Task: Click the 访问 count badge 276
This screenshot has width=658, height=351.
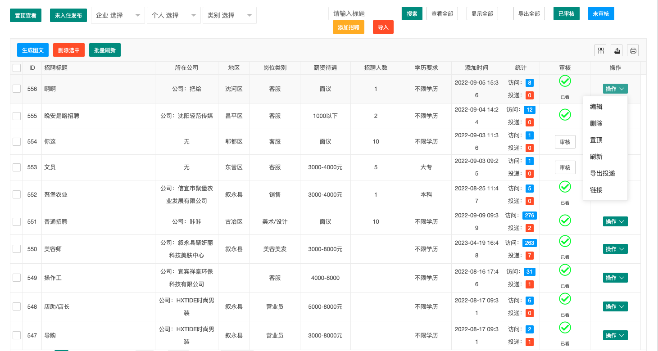Action: coord(530,215)
